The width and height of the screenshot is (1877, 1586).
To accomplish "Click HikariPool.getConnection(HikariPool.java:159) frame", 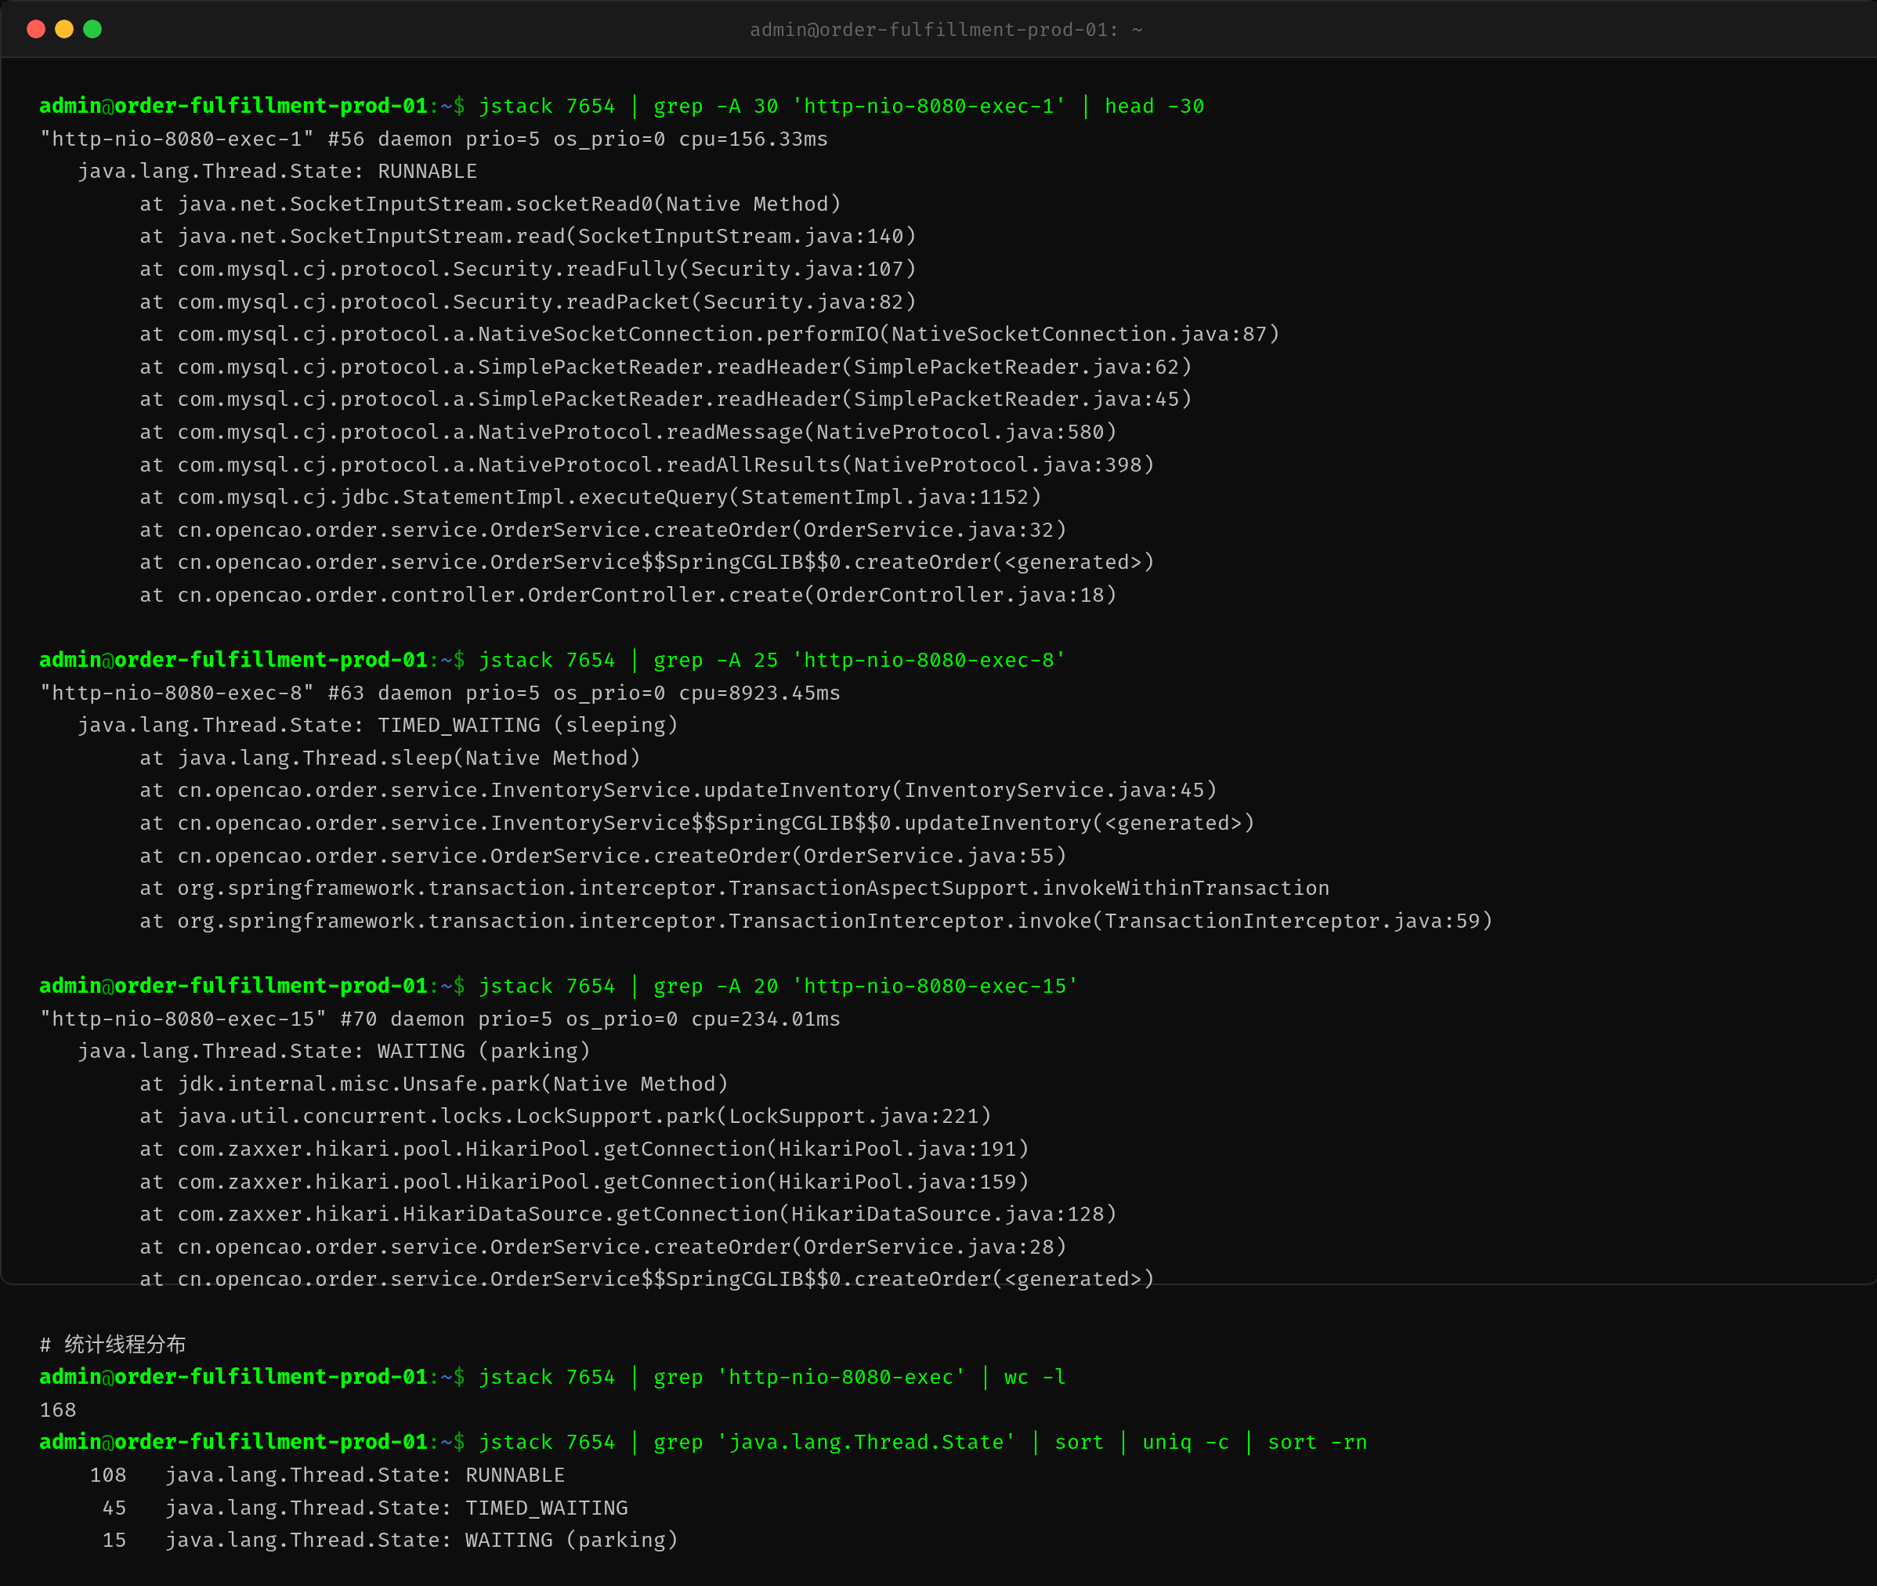I will click(x=584, y=1182).
